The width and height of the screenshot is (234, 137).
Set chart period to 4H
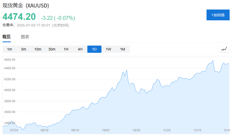pos(80,49)
